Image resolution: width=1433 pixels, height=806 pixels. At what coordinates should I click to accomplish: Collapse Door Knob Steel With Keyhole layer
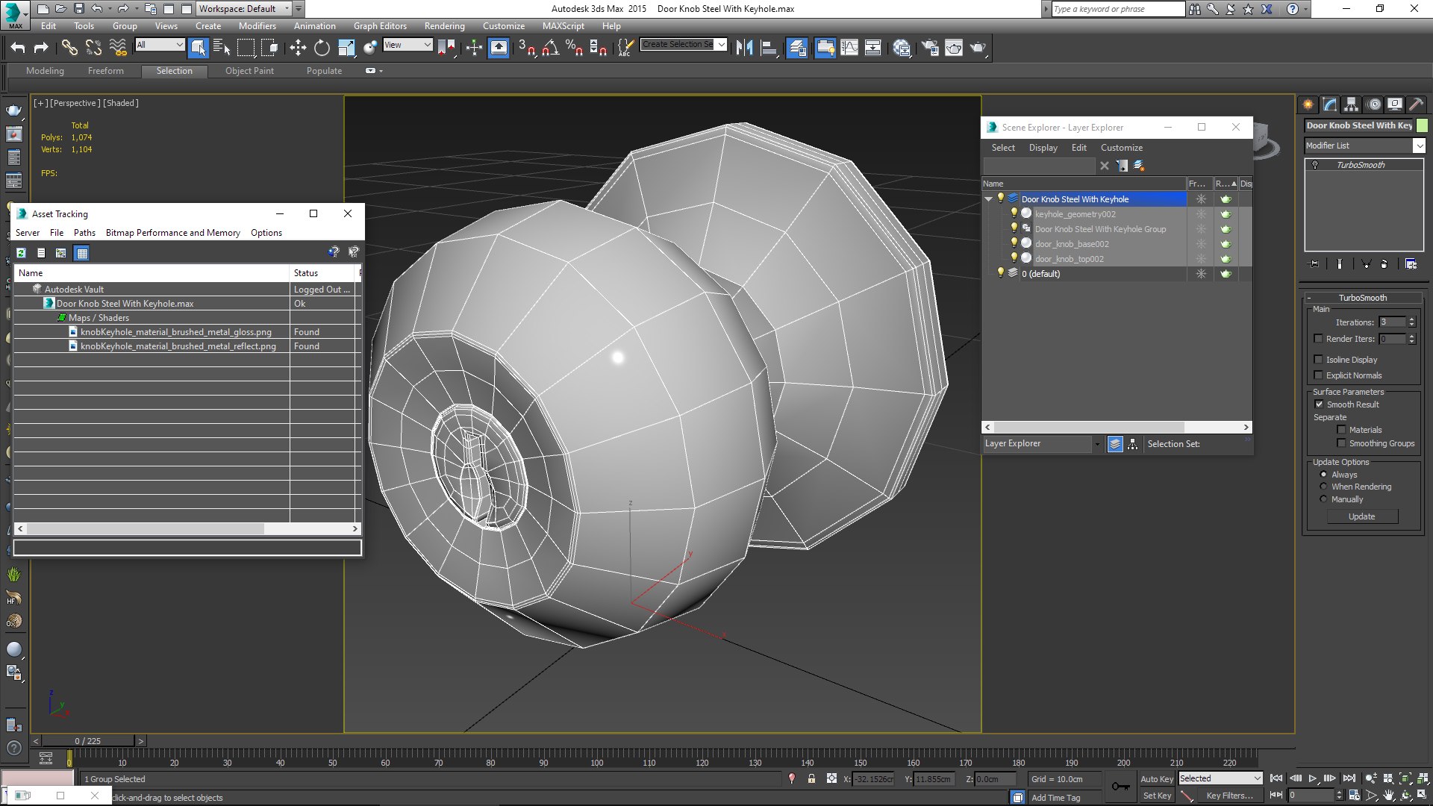988,199
